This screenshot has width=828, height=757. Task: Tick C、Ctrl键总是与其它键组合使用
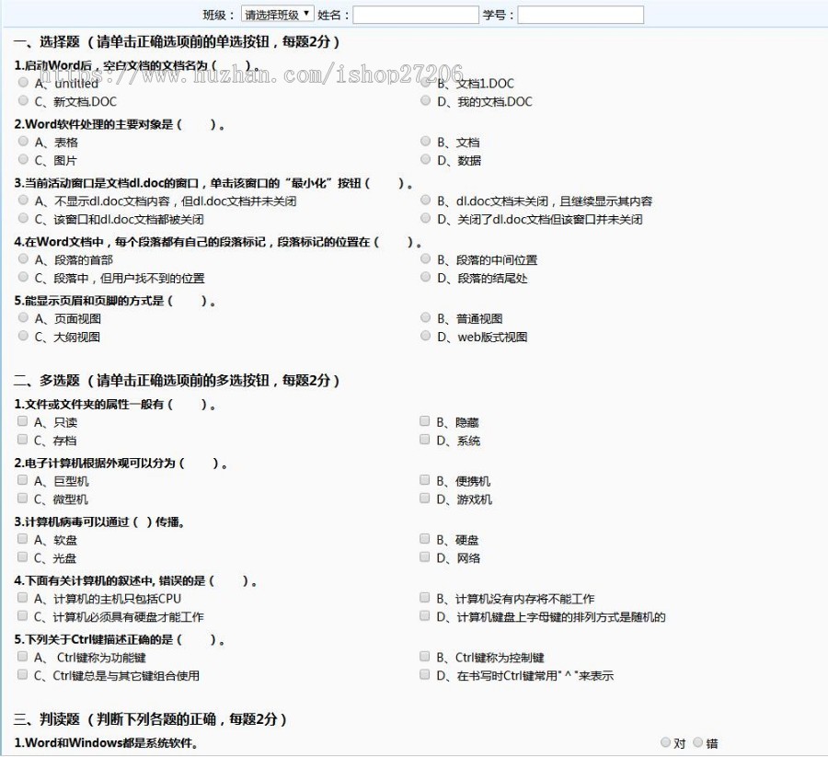[22, 674]
